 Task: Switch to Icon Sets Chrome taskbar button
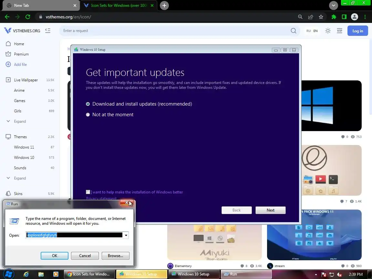coord(89,274)
